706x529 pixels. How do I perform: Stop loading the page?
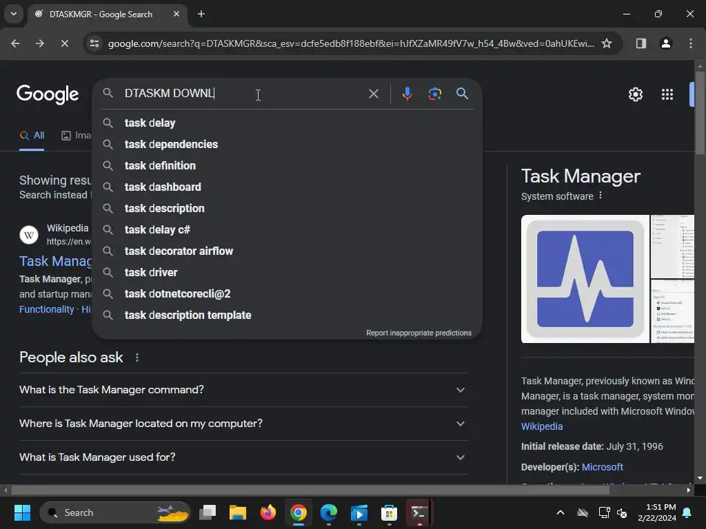pyautogui.click(x=64, y=43)
